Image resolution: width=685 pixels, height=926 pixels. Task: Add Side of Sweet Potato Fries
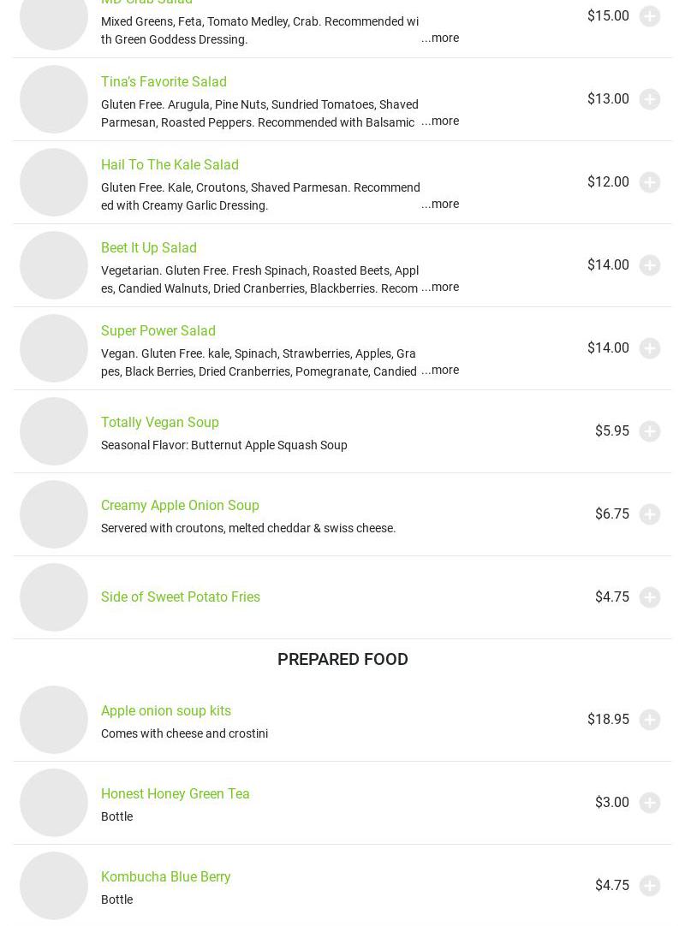point(650,597)
